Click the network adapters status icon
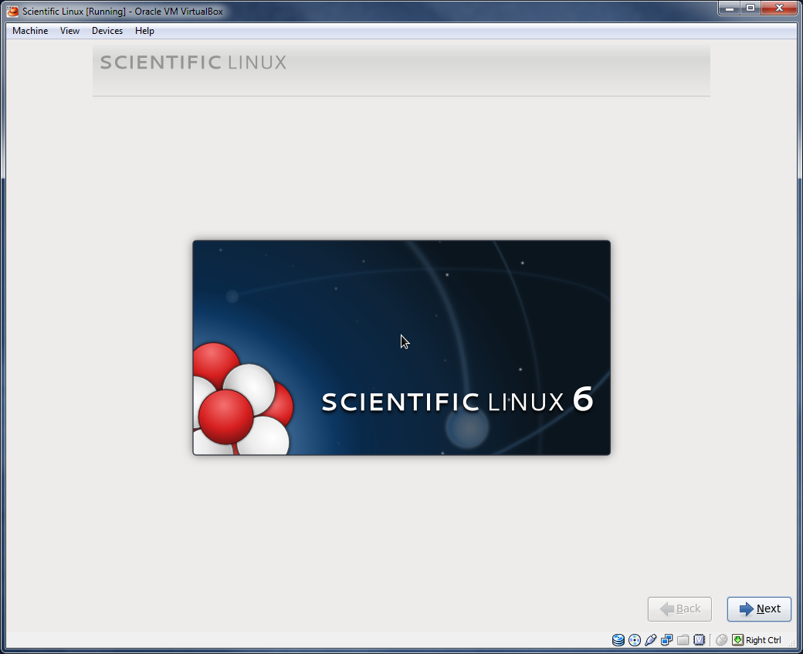803x654 pixels. 667,639
